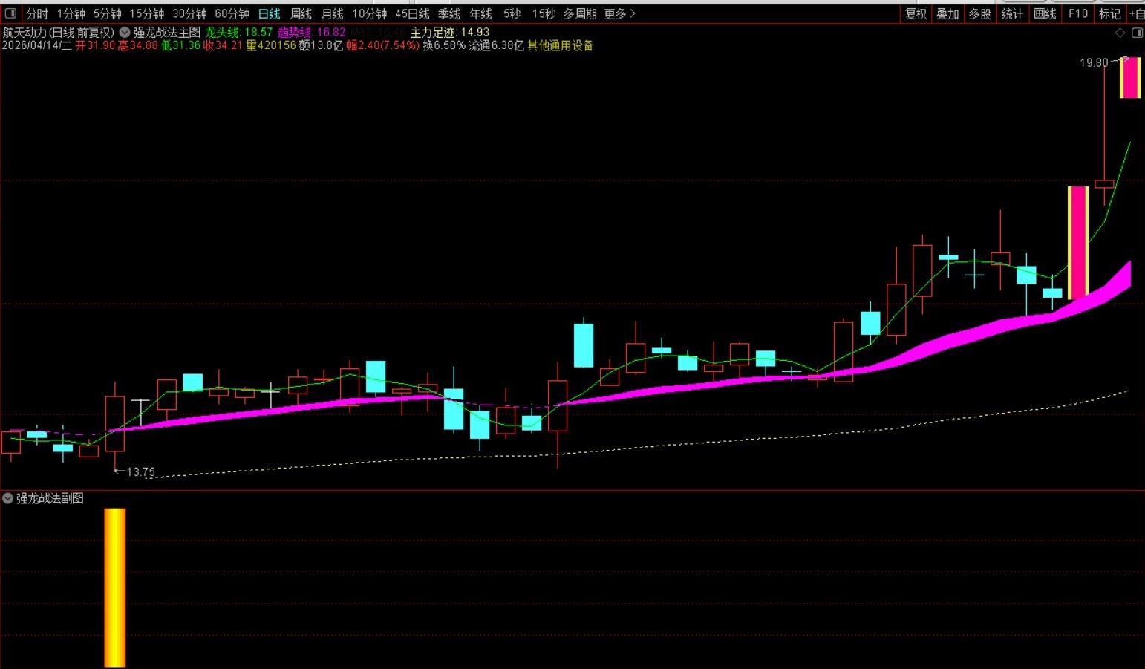Select the 日线 daily period
The height and width of the screenshot is (669, 1145).
pos(270,13)
